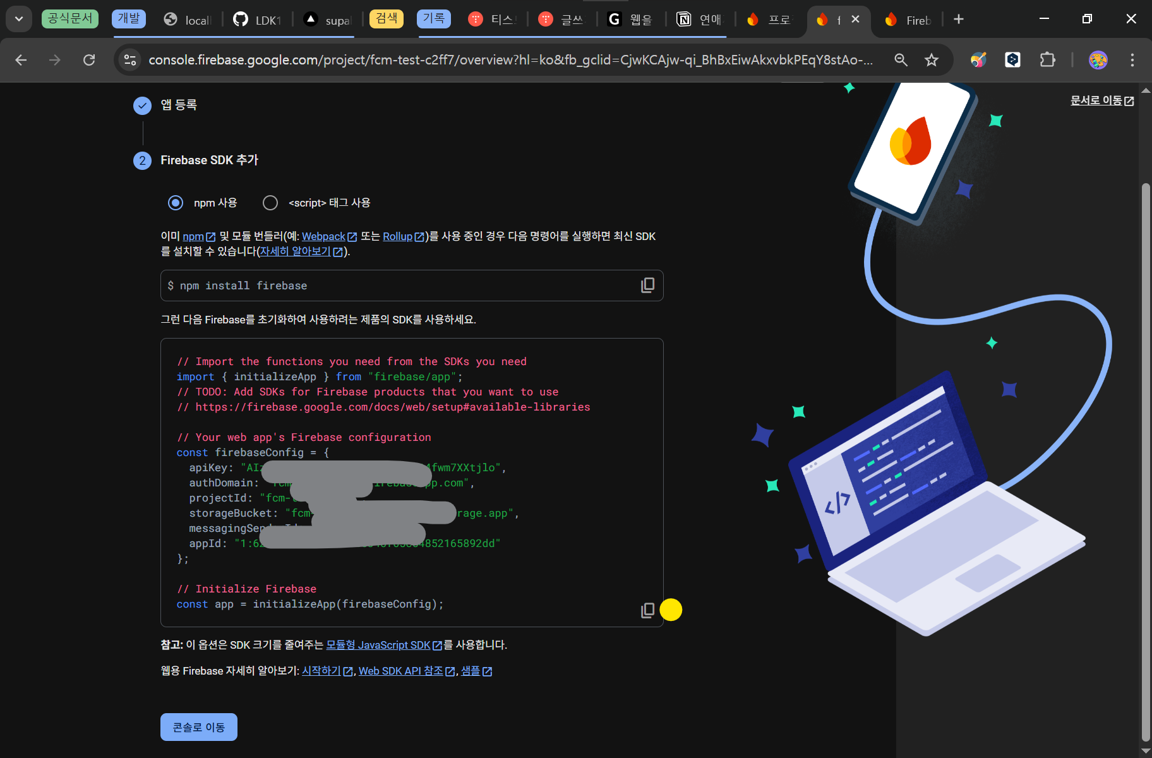The width and height of the screenshot is (1152, 758).
Task: Switch to the Notion 연애 tab
Action: click(700, 20)
